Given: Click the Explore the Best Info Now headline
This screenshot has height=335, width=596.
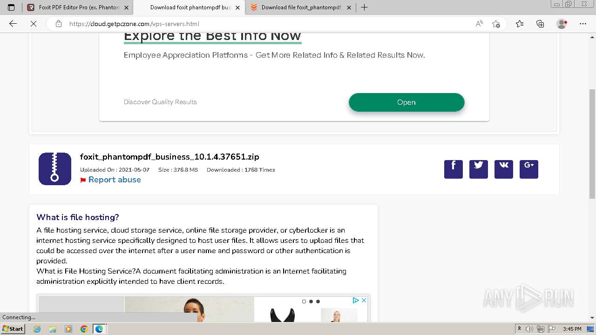Looking at the screenshot, I should (x=212, y=36).
